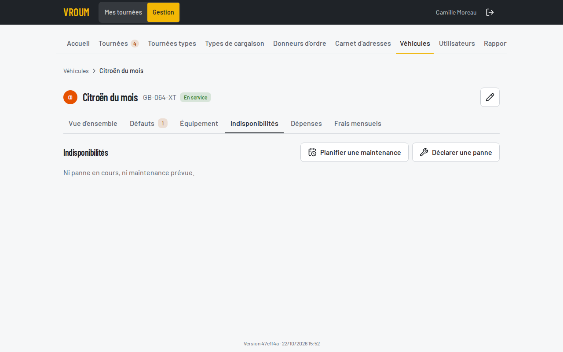Click the "Ni panne en cours" message
The height and width of the screenshot is (352, 563).
click(x=129, y=172)
